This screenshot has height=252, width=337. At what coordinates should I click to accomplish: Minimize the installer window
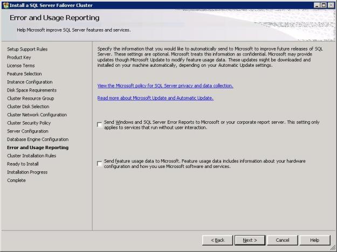click(x=317, y=5)
